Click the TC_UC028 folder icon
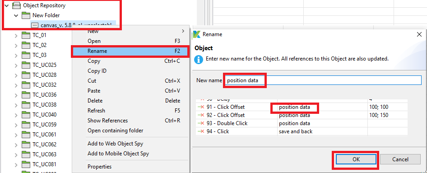 26,75
